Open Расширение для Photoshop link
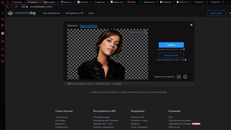Image resolution: width=231 pixels, height=130 pixels. pos(105,120)
